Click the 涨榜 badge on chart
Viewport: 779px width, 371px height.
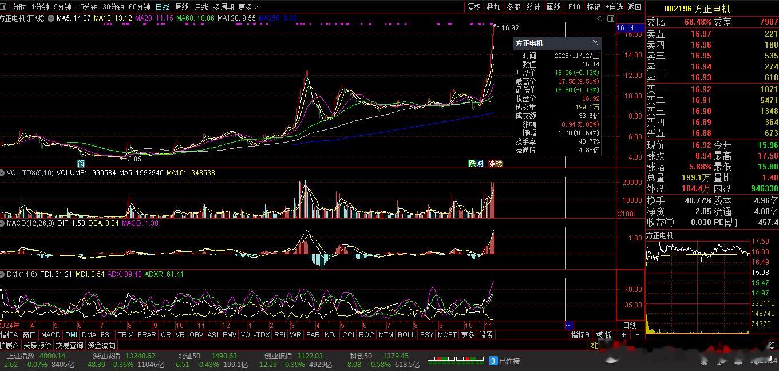pyautogui.click(x=495, y=163)
